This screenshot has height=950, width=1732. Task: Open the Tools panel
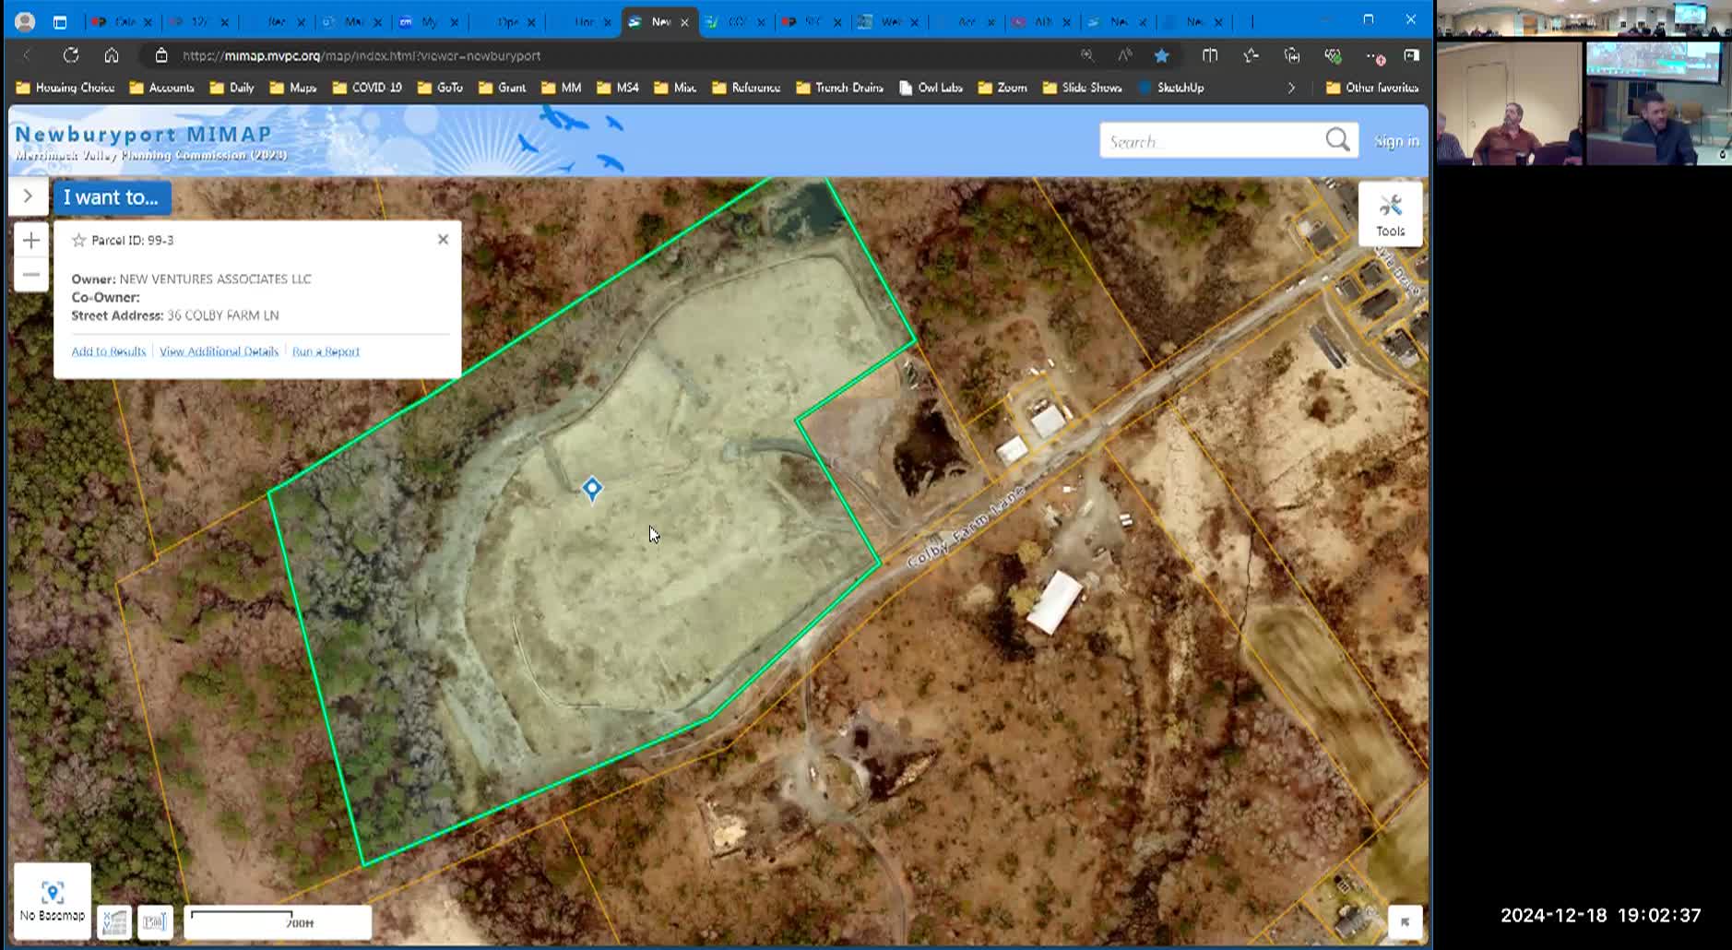tap(1390, 214)
